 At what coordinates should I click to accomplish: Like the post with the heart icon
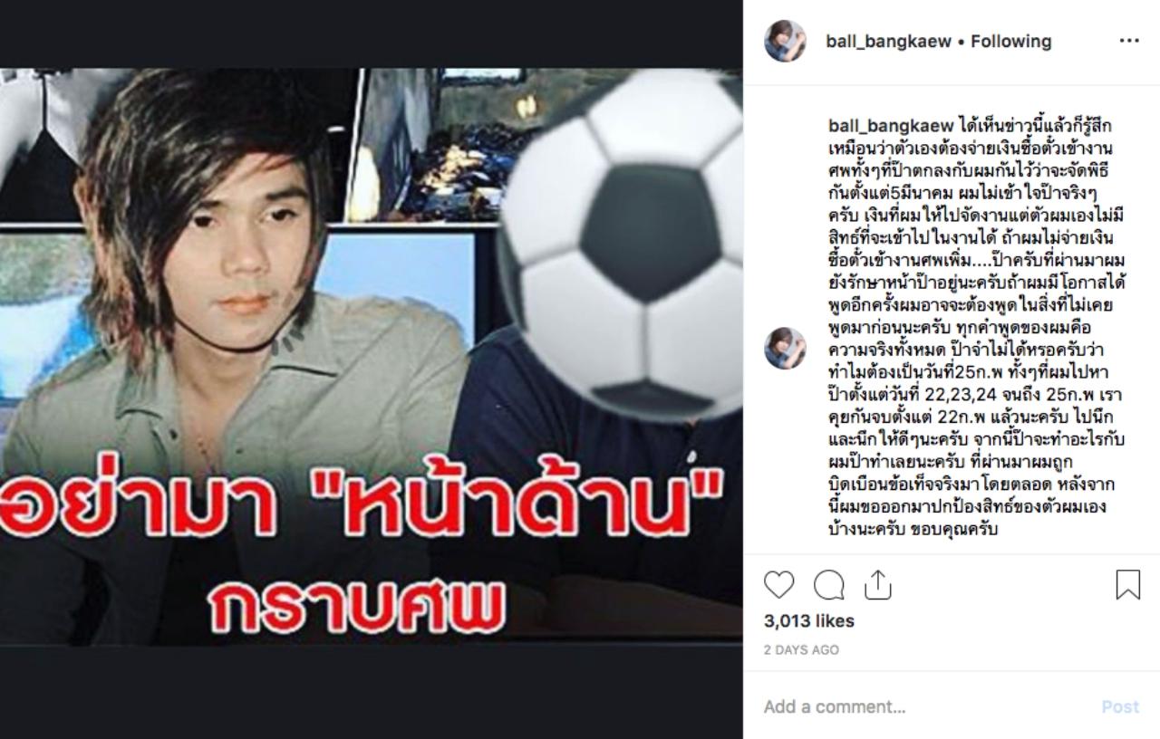(778, 586)
